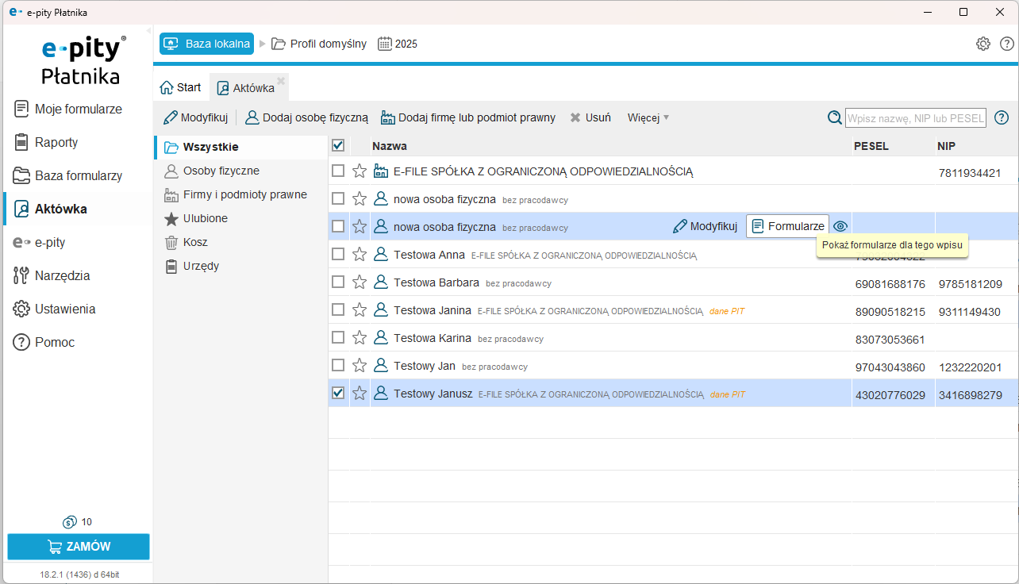Screen dimensions: 1019x584
Task: Star the Testowa Anna entry as favorite
Action: click(x=360, y=255)
